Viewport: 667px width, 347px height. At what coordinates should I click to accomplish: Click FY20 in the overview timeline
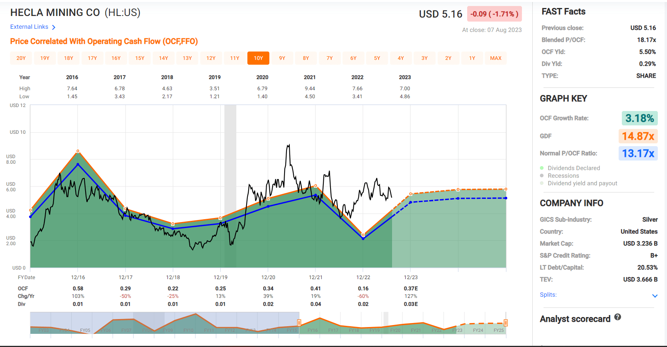coord(395,330)
